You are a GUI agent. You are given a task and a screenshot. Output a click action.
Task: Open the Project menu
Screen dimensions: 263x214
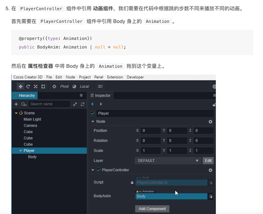tap(85, 77)
